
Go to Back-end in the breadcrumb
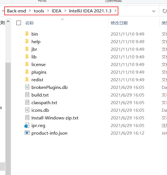pos(16,11)
